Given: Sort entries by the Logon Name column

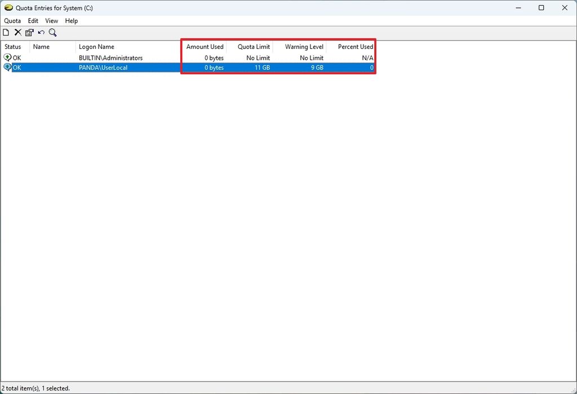Looking at the screenshot, I should pos(107,47).
